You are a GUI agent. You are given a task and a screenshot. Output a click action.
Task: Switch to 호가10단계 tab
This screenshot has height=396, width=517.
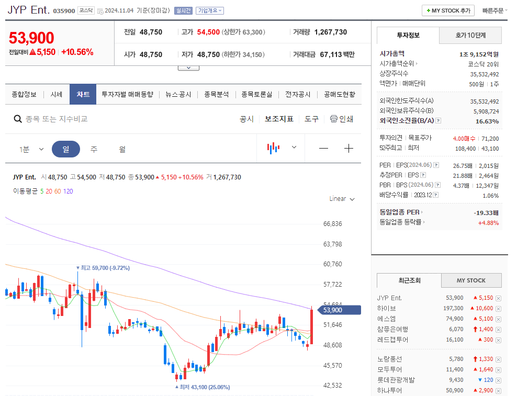470,35
